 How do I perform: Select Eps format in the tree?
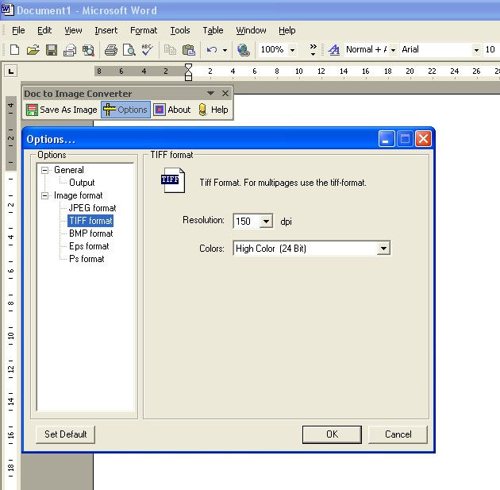tap(89, 246)
